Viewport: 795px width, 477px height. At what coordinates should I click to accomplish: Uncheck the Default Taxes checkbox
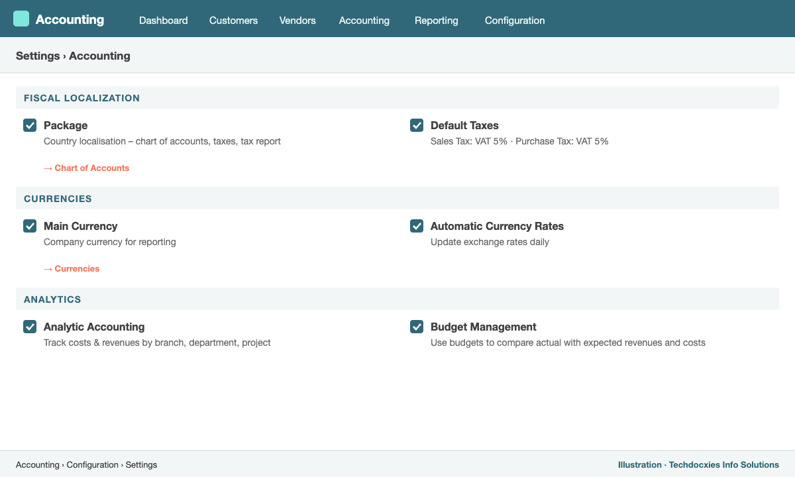coord(417,125)
